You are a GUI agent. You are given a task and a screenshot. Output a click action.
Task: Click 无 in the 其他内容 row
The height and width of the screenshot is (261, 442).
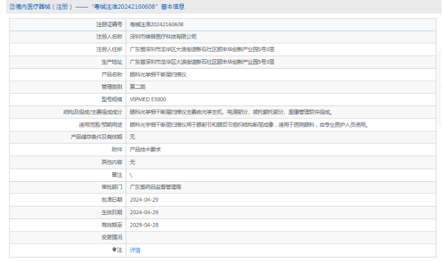tap(133, 162)
